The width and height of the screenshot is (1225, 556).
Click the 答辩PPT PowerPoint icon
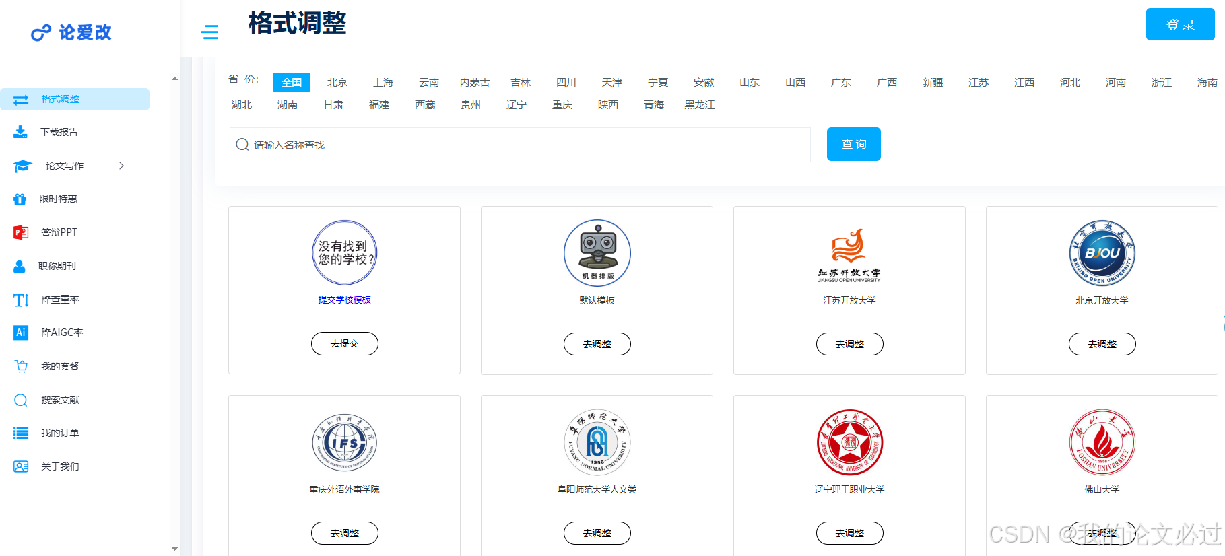coord(21,232)
